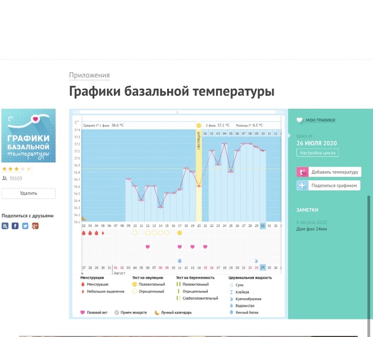Click the heart icon beside Мои графики

click(x=299, y=120)
